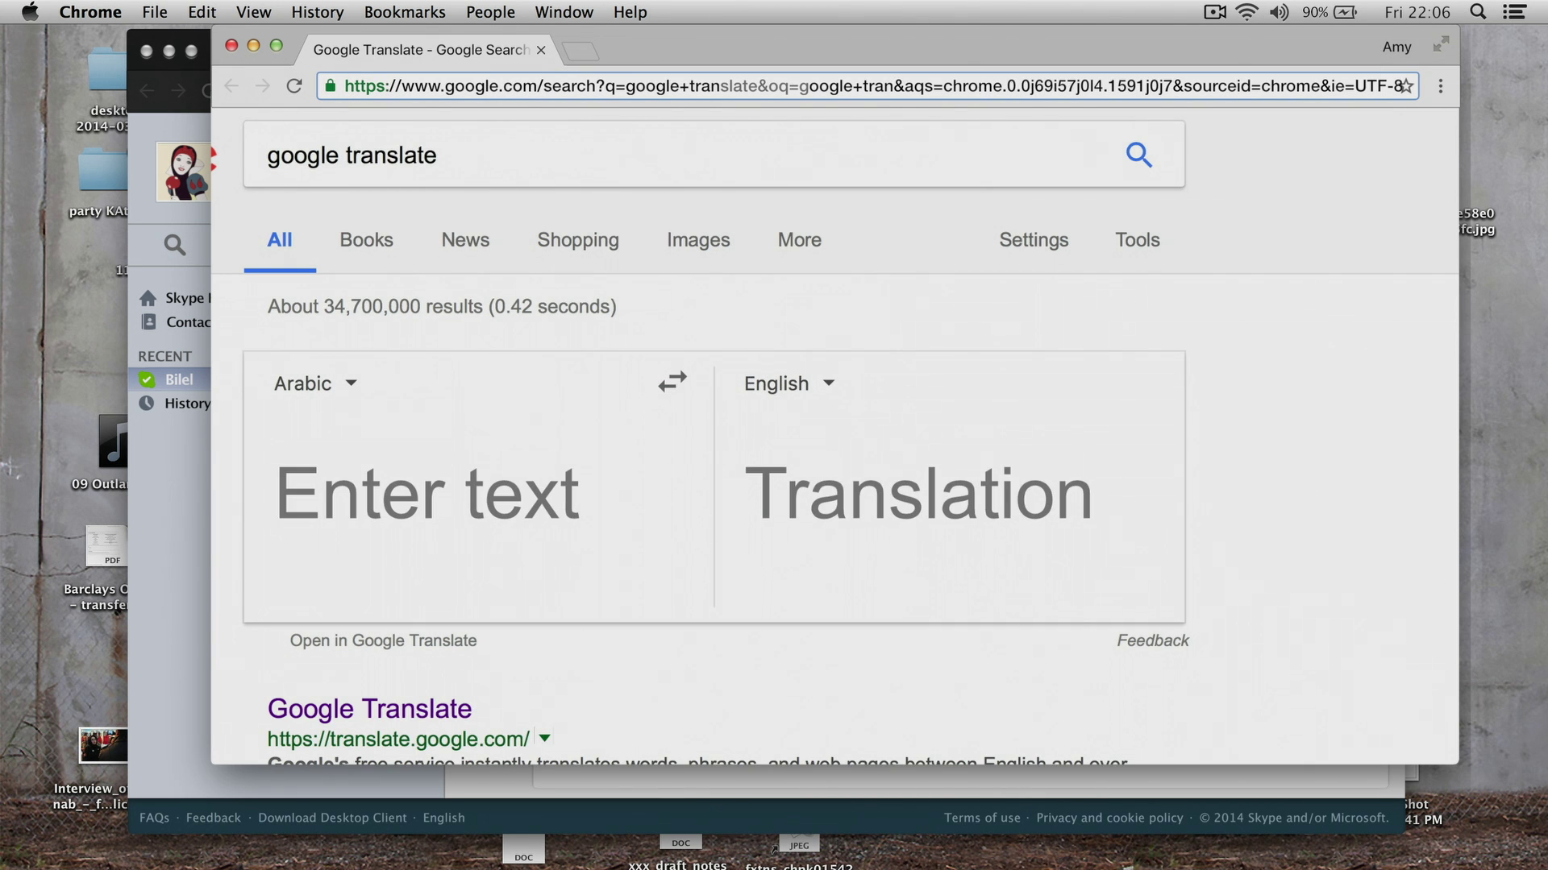The width and height of the screenshot is (1548, 870).
Task: Reload the page in Chrome
Action: click(x=294, y=86)
